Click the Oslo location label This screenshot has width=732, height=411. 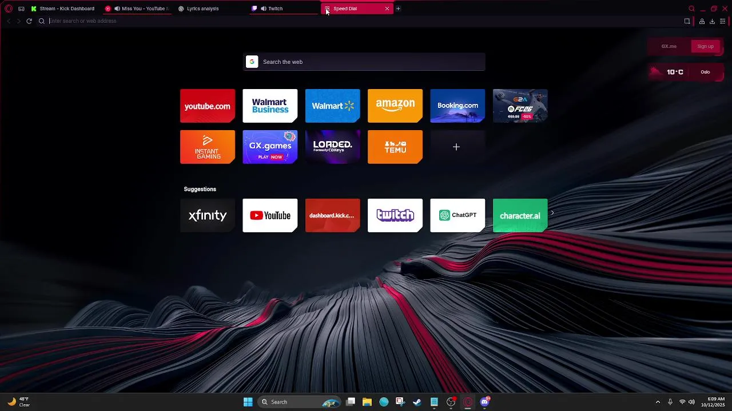pyautogui.click(x=705, y=72)
